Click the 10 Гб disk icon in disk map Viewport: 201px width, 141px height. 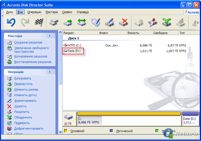pyautogui.click(x=68, y=117)
